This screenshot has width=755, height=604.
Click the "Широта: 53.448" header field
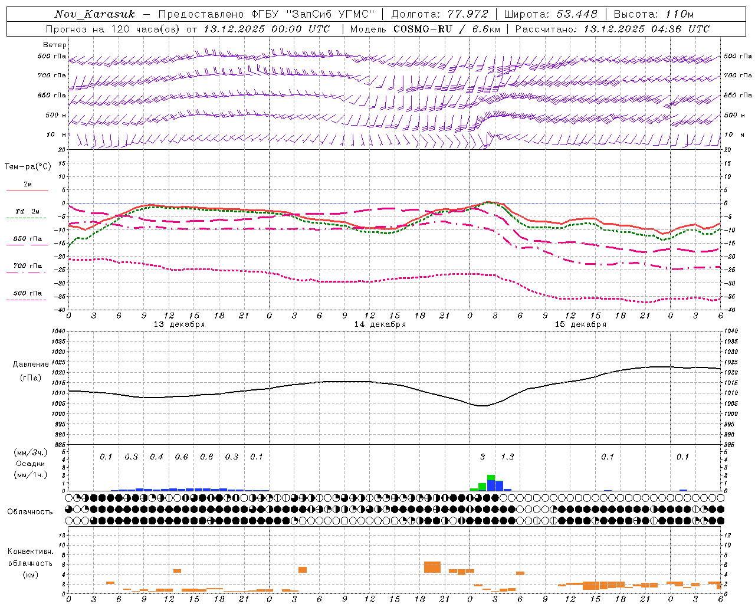pyautogui.click(x=551, y=14)
